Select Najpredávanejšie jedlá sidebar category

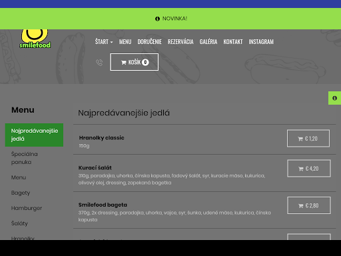pyautogui.click(x=34, y=135)
